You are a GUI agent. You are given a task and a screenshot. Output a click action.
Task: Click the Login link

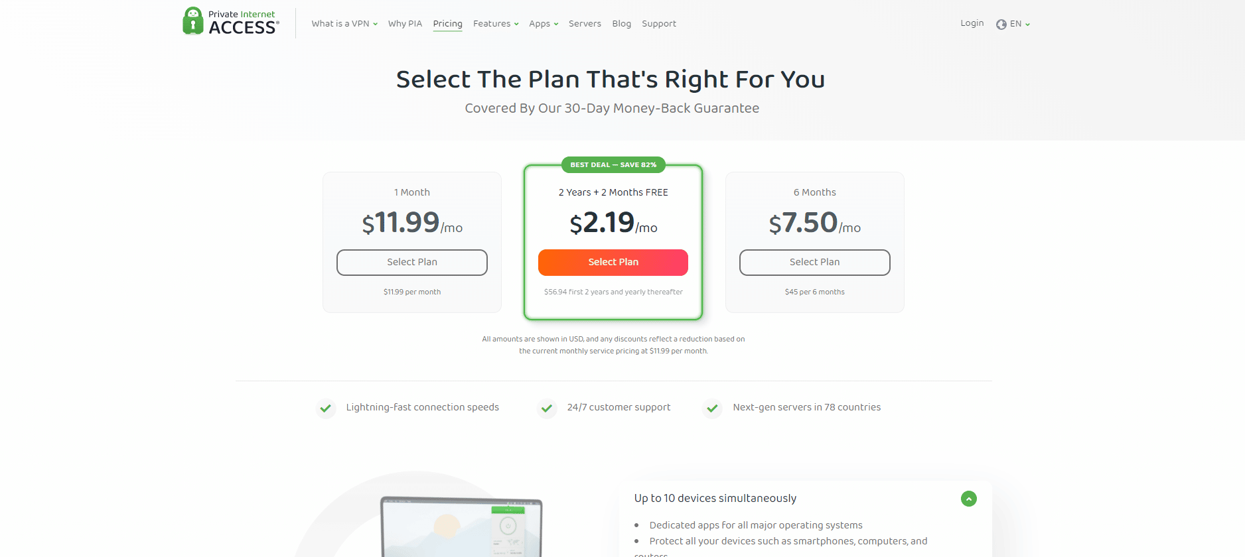pyautogui.click(x=972, y=23)
